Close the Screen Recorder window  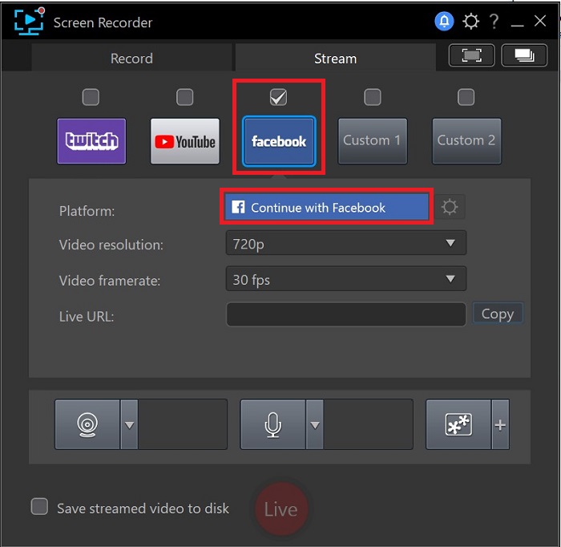click(540, 21)
